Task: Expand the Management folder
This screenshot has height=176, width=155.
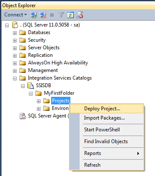Action: point(15,71)
